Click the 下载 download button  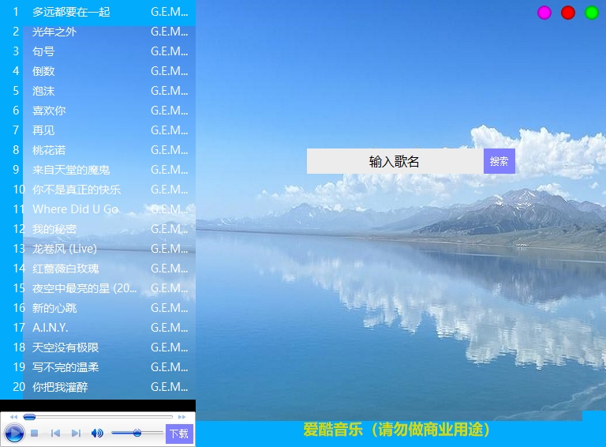[179, 434]
